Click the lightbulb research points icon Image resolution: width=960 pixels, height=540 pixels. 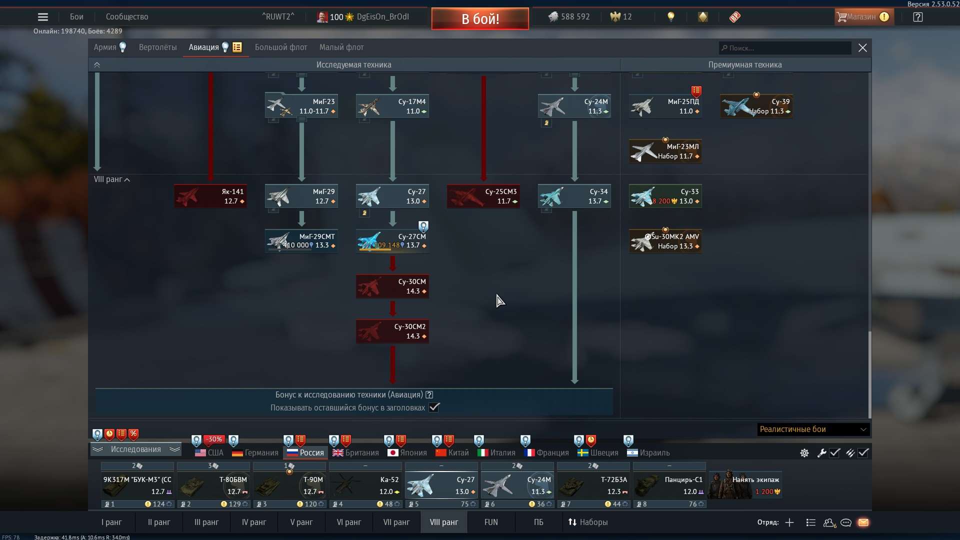coord(670,16)
